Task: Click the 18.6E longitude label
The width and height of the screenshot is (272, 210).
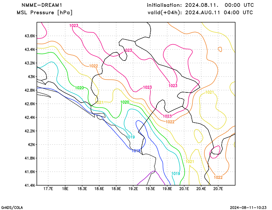Action: (x=99, y=189)
